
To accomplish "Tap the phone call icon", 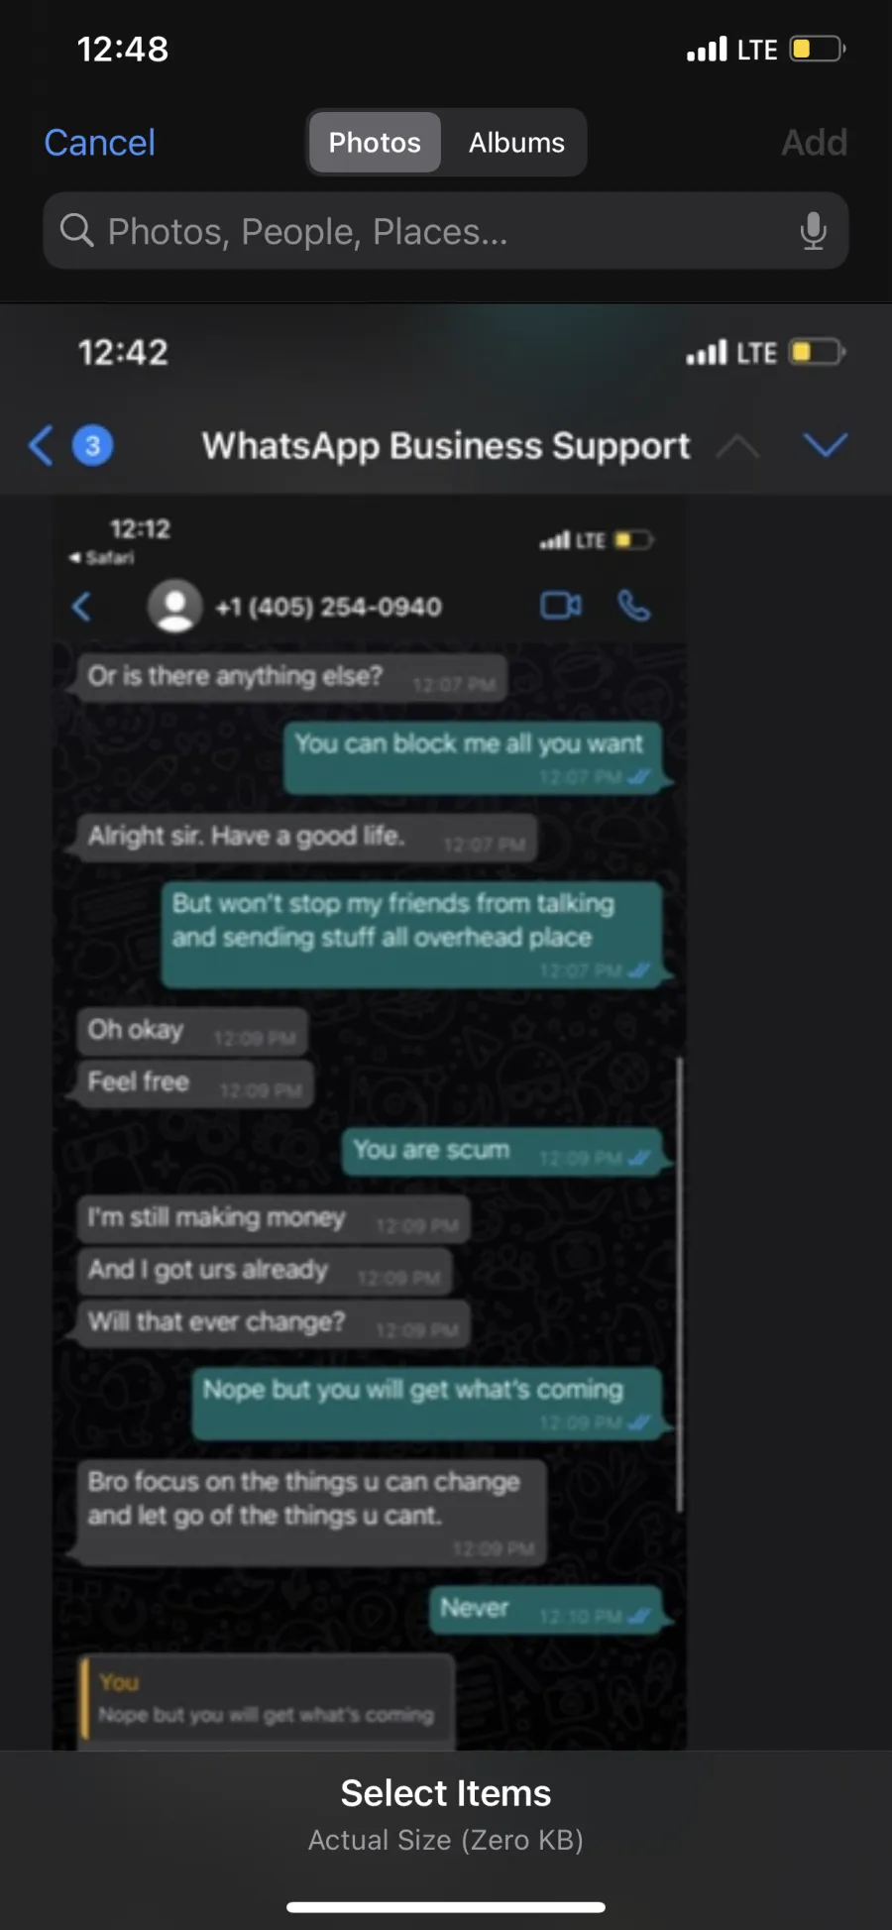I will click(634, 605).
